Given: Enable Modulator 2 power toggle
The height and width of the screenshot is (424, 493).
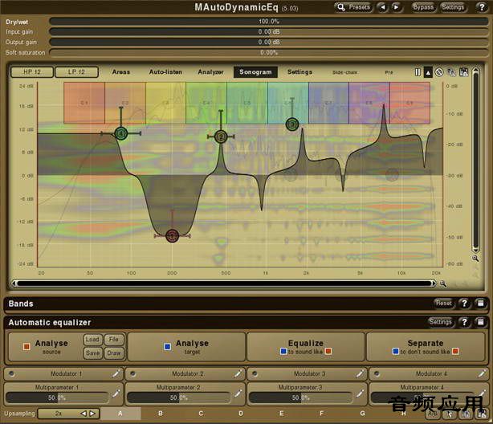Looking at the screenshot, I should coord(133,373).
